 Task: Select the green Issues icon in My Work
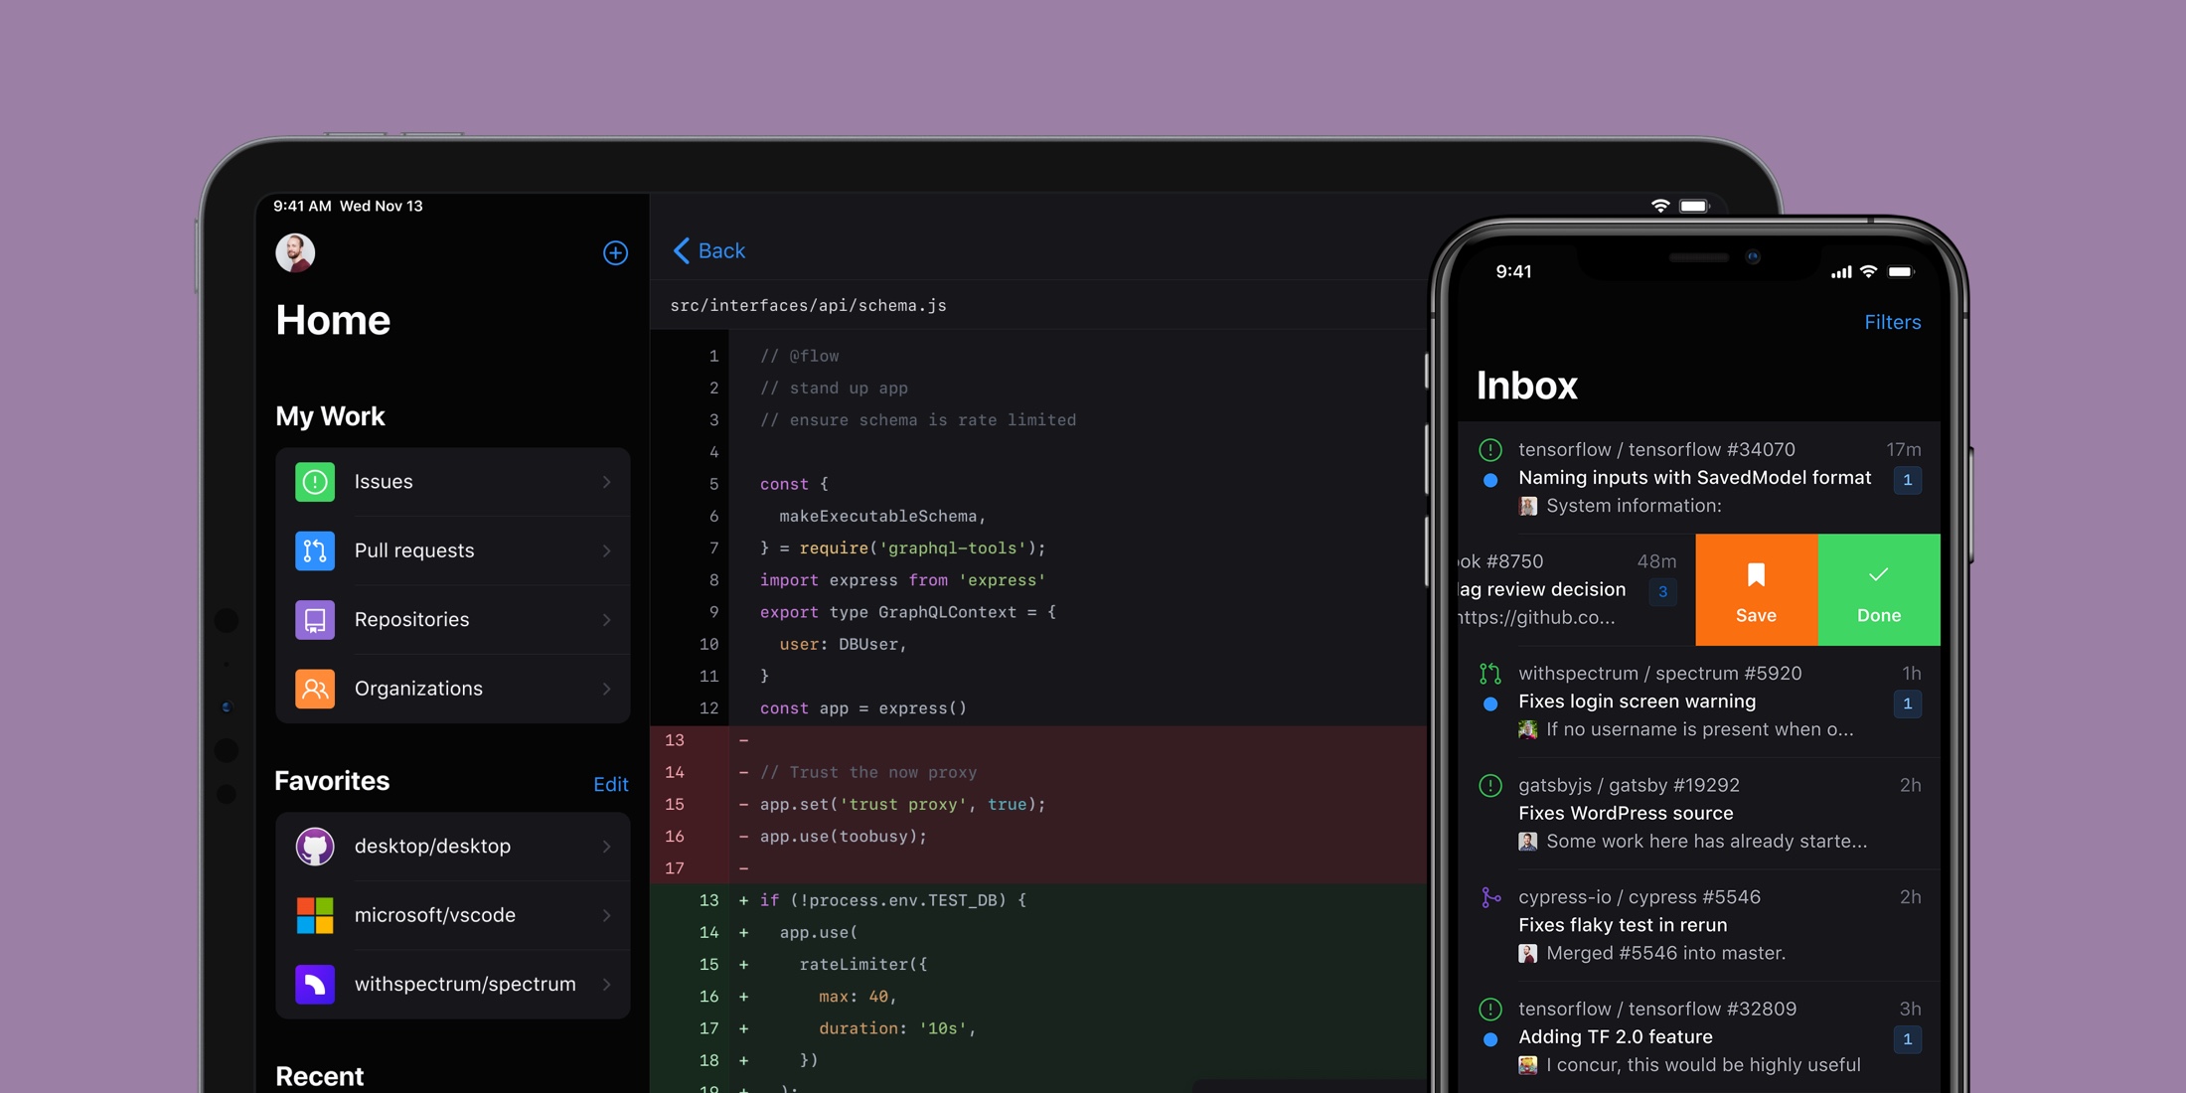(314, 482)
